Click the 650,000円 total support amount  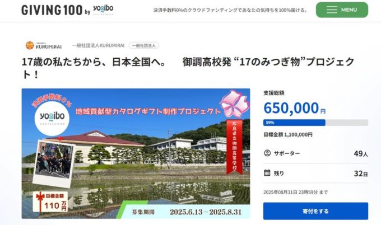pyautogui.click(x=295, y=108)
